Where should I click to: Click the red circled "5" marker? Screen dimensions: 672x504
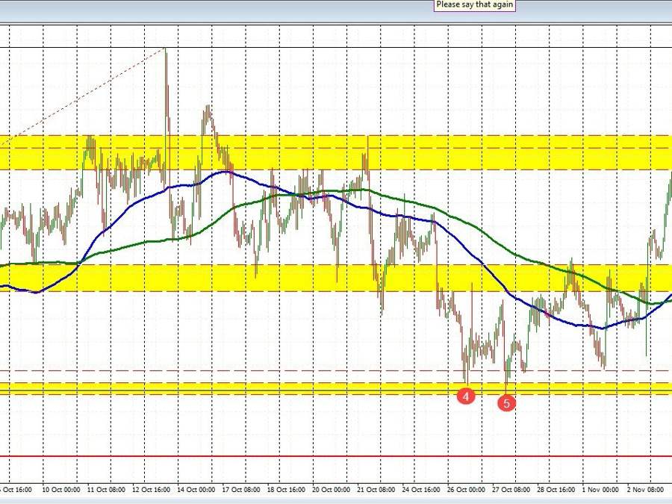(x=507, y=402)
